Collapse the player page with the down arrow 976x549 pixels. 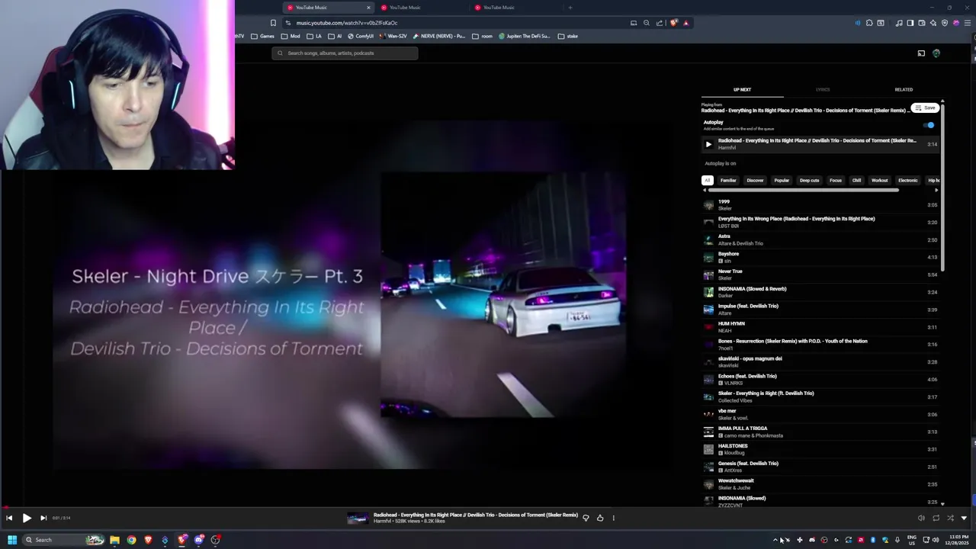point(964,518)
